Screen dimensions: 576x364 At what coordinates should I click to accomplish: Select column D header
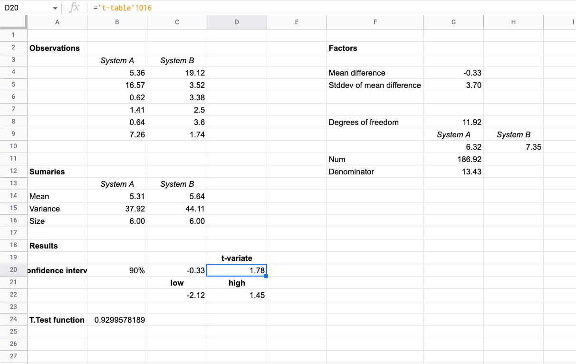(x=237, y=22)
